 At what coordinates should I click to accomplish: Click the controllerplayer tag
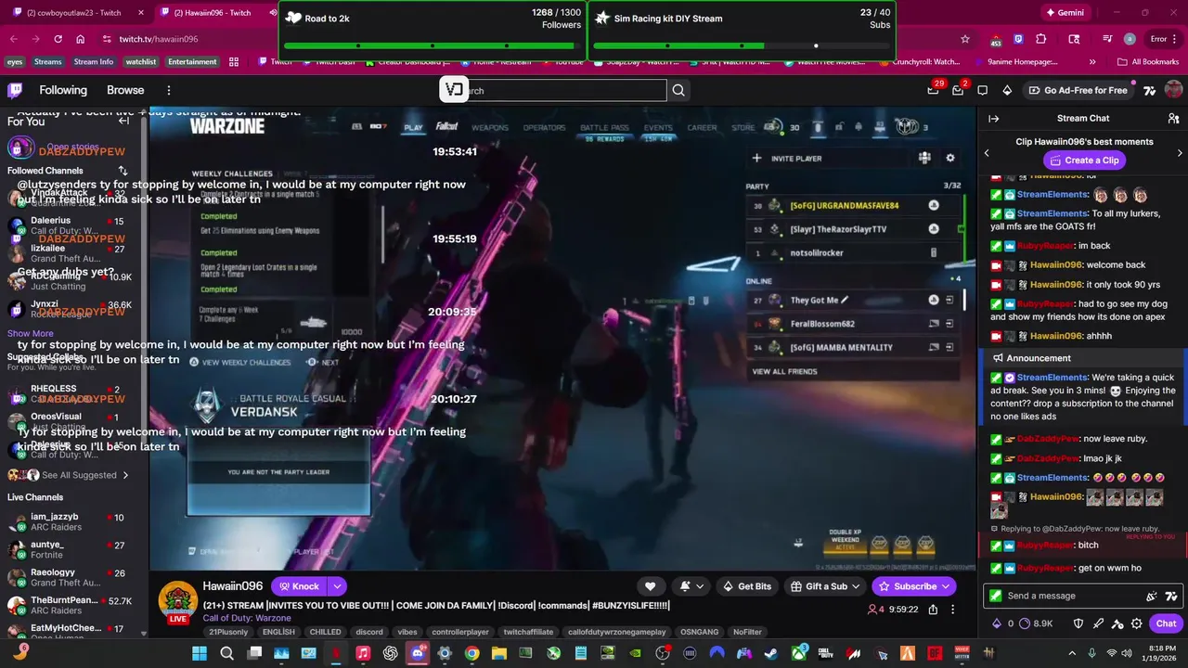click(461, 632)
